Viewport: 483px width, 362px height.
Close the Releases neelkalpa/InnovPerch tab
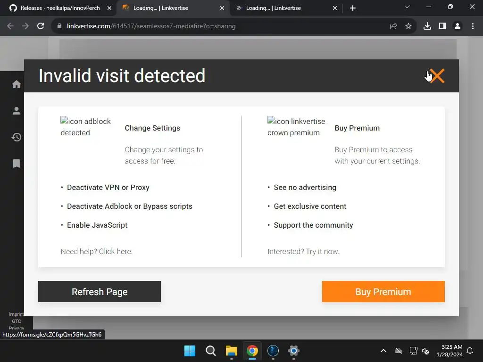tap(109, 8)
